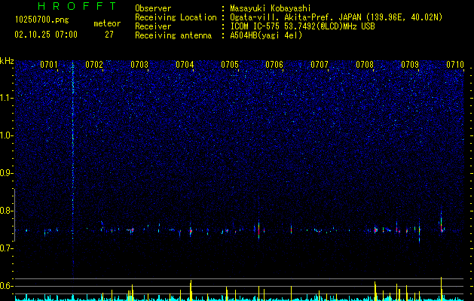Click the 0.9 kHz axis label
This screenshot has height=301, width=474.
pyautogui.click(x=7, y=173)
